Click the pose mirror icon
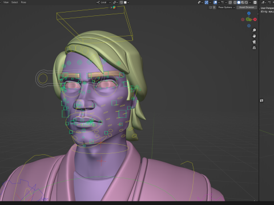 tap(211, 7)
